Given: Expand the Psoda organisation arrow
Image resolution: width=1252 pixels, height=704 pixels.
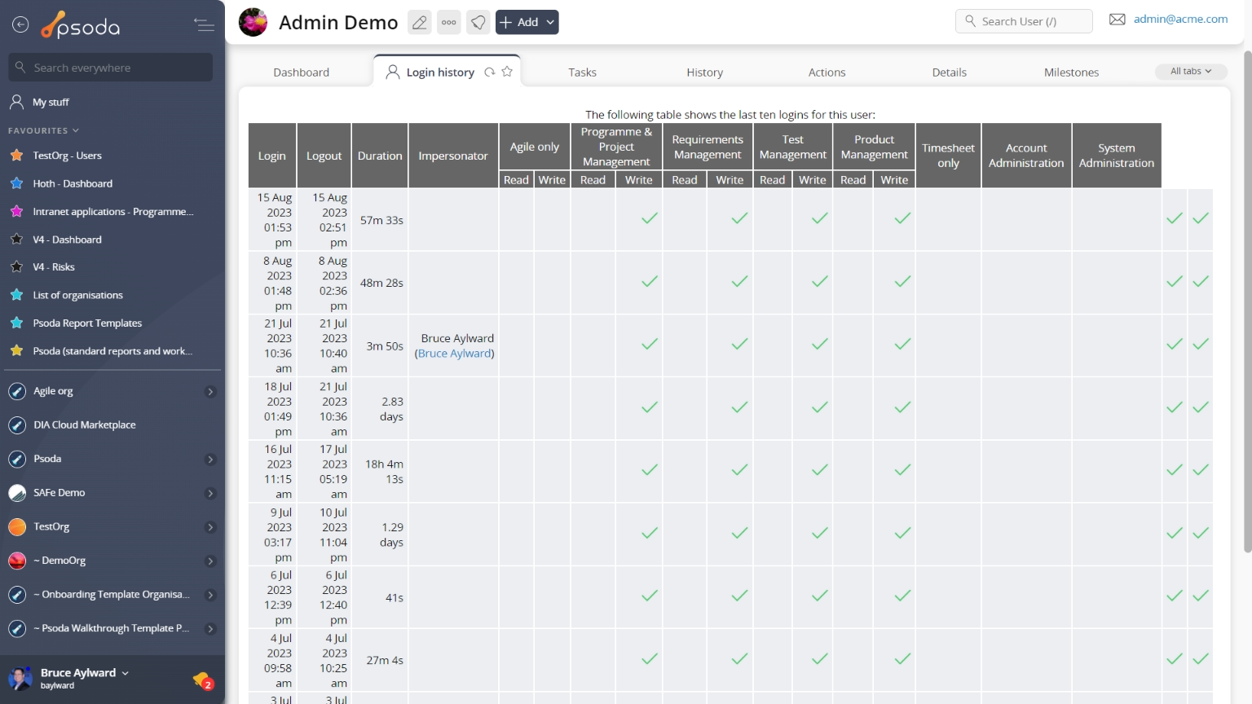Looking at the screenshot, I should coord(210,460).
